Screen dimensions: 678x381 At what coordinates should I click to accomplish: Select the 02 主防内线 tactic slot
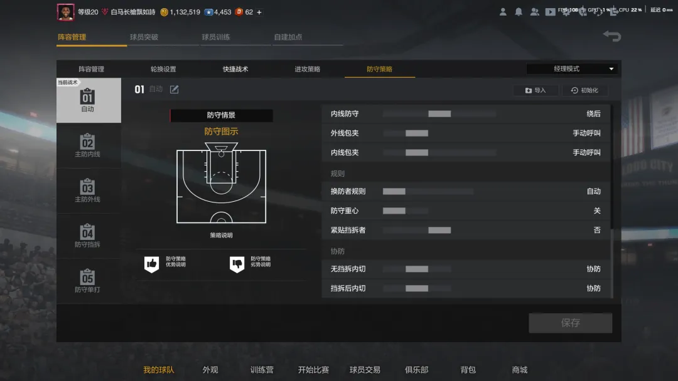pos(88,145)
